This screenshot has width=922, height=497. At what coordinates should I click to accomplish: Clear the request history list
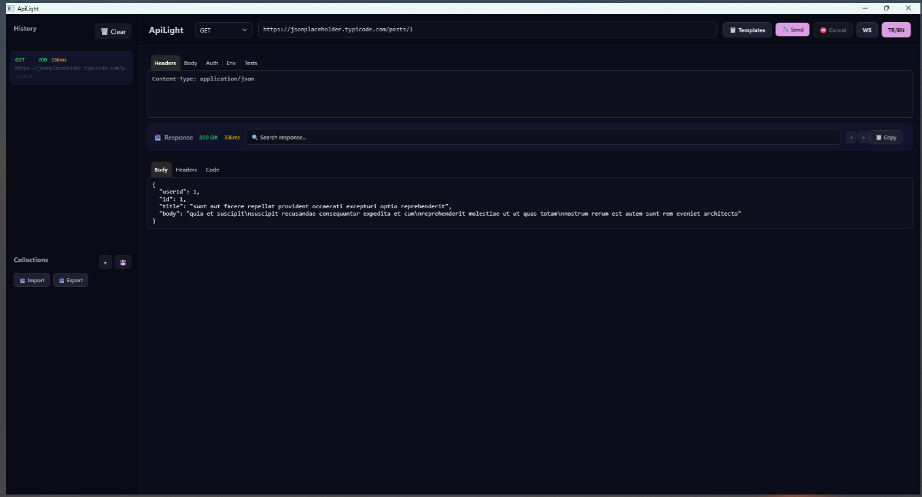pyautogui.click(x=113, y=31)
